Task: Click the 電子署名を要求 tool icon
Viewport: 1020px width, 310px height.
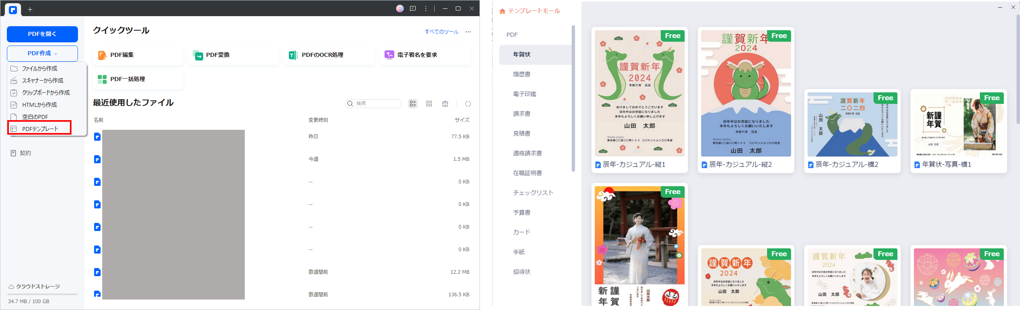Action: (389, 55)
